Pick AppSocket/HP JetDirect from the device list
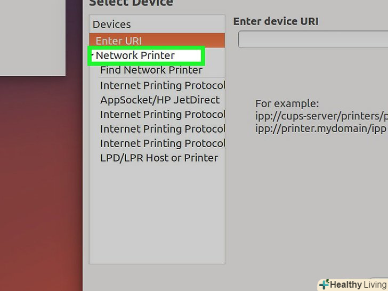This screenshot has width=388, height=291. click(160, 100)
